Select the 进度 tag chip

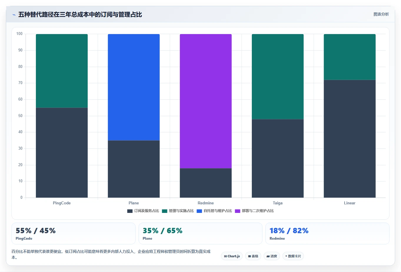272,256
